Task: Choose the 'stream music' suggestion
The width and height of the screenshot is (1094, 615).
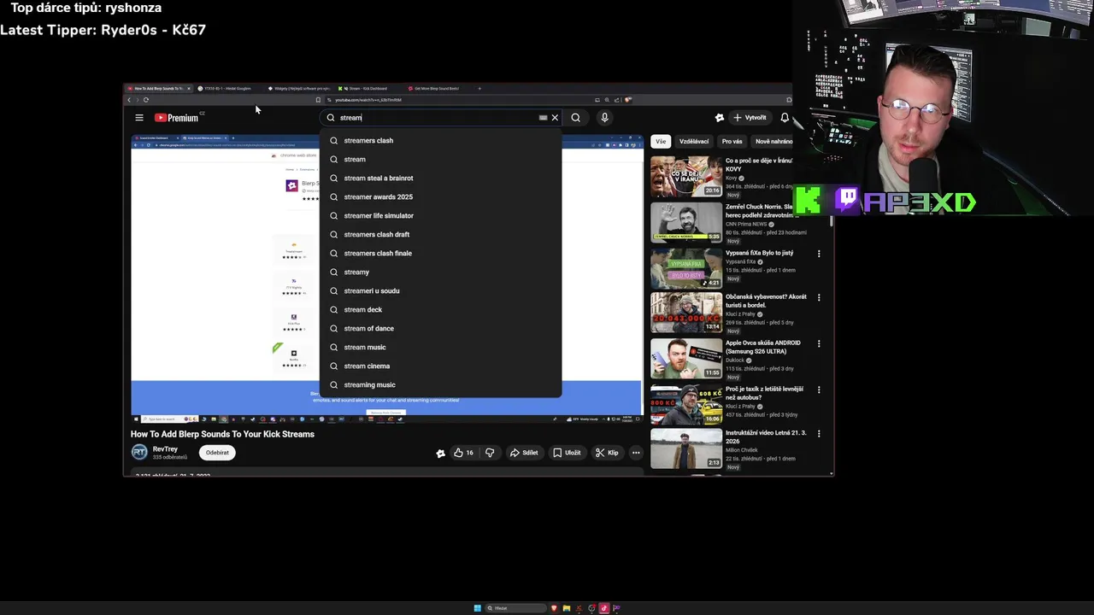Action: 441,347
